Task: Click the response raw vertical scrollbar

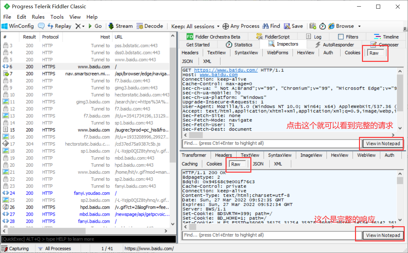Action: tap(400, 197)
